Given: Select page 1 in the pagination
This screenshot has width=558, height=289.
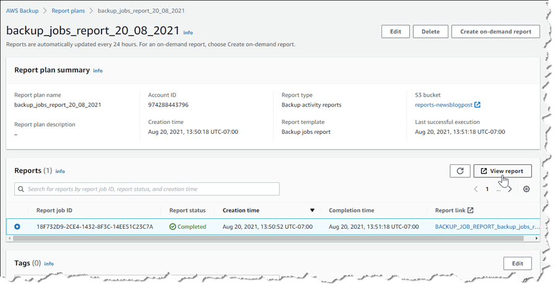Looking at the screenshot, I should click(487, 189).
